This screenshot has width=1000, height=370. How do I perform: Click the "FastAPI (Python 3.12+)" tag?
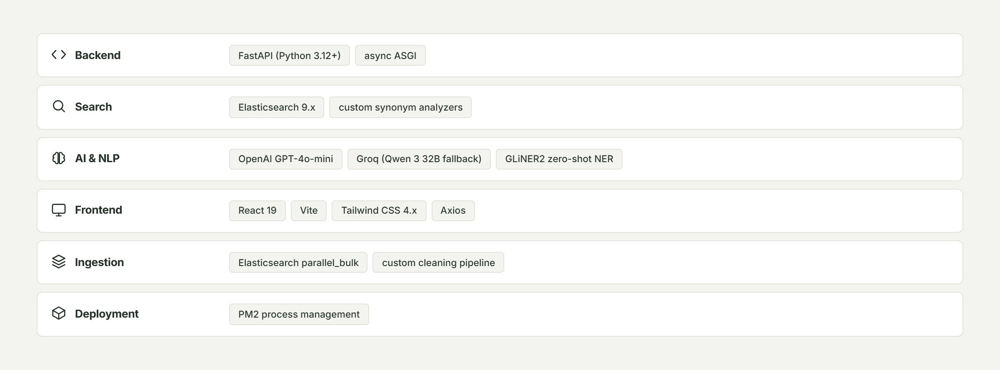[290, 55]
